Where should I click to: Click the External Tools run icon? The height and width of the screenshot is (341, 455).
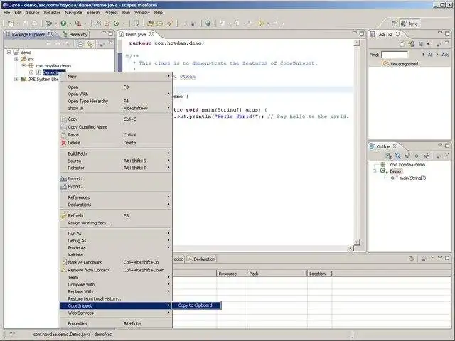pos(77,23)
